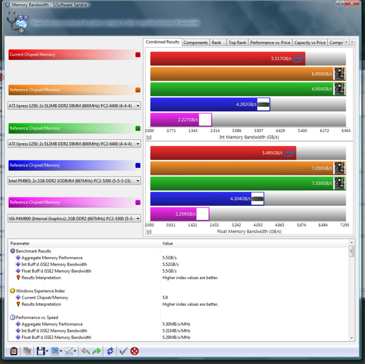Select the Performance vs. Price tab
This screenshot has width=365, height=364.
(x=270, y=42)
